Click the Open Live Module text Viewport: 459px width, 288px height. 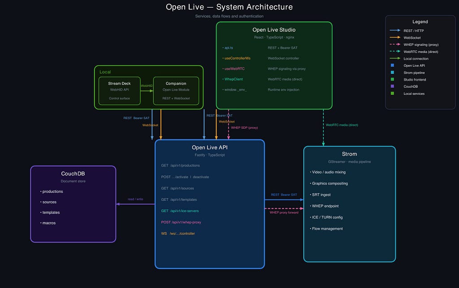click(176, 90)
